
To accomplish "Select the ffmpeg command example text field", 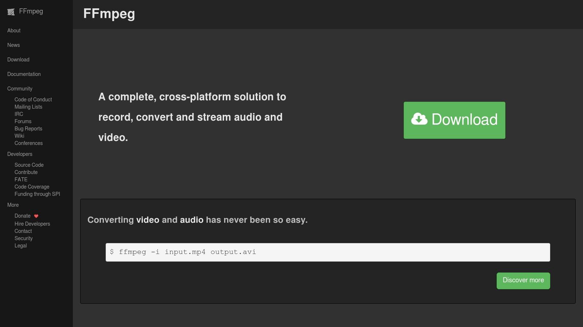I will 327,252.
